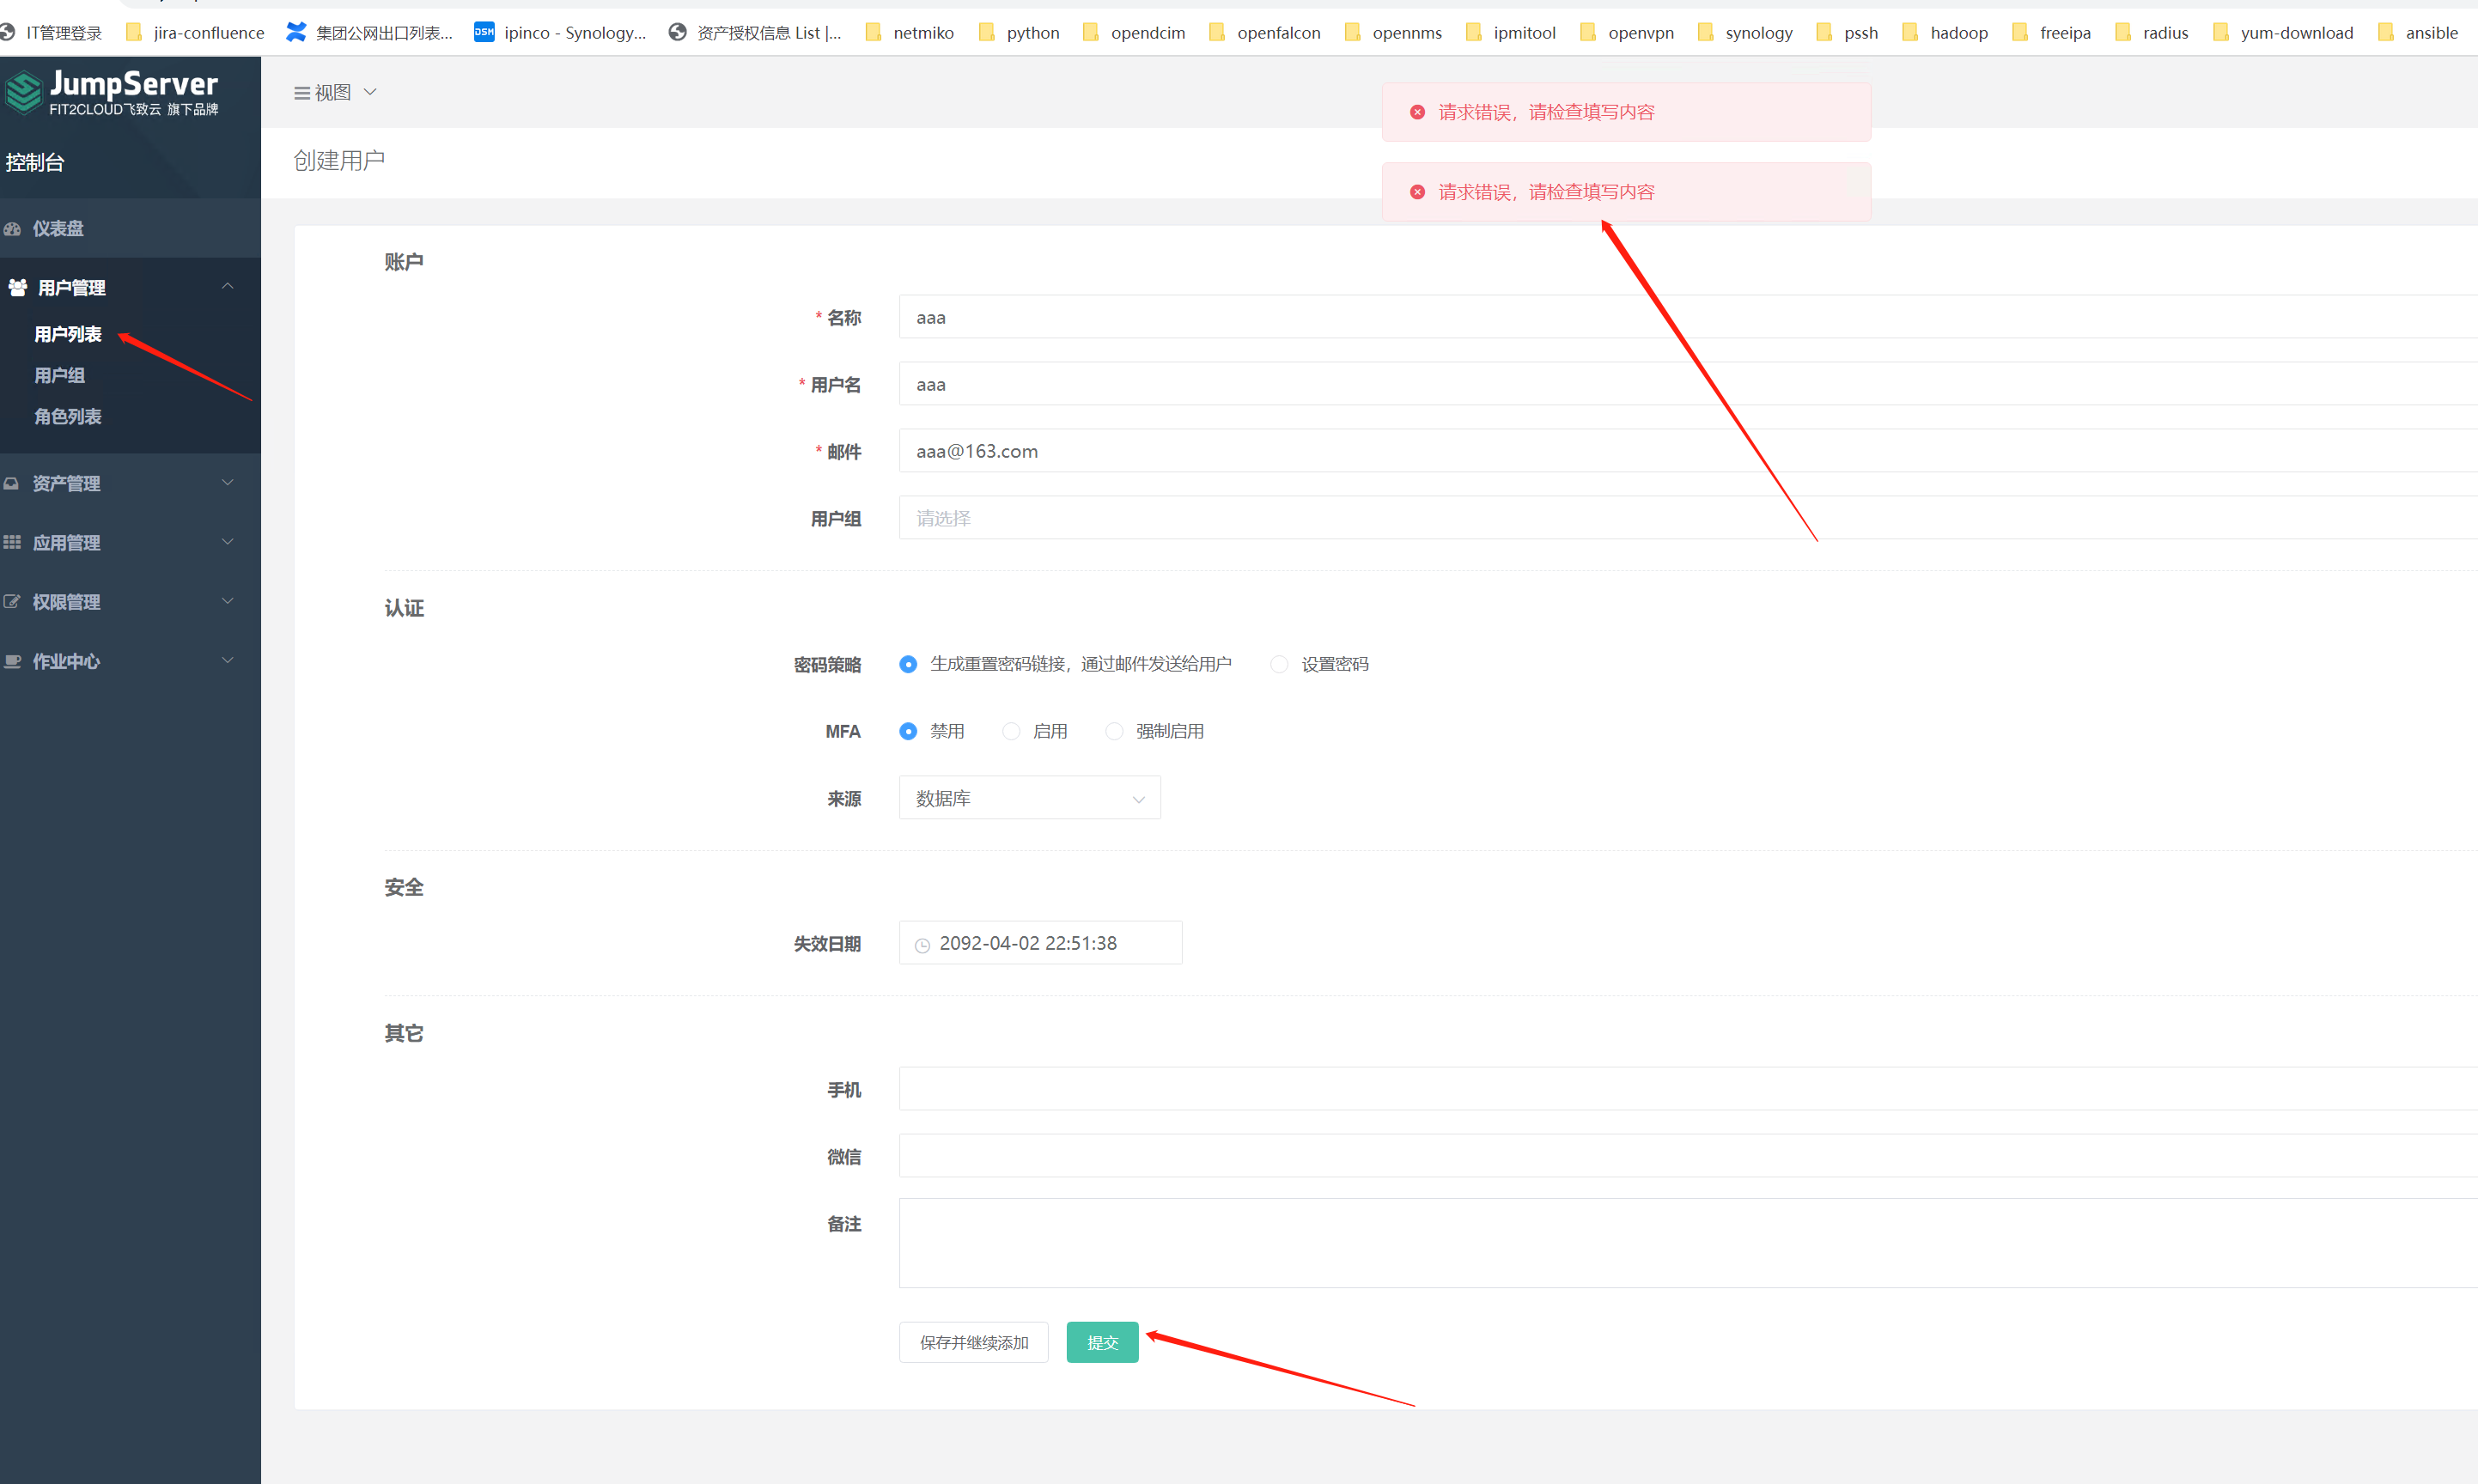Viewport: 2478px width, 1484px height.
Task: Open the 集团公网出口列表 Confluence bookmark
Action: (370, 33)
